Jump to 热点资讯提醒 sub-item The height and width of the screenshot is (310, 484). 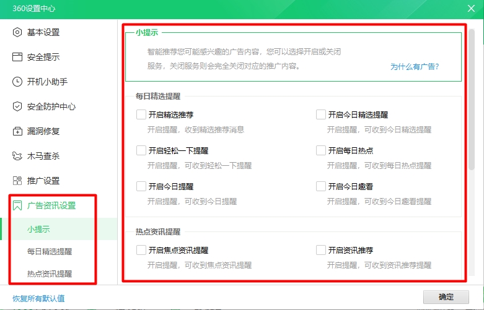coord(50,273)
